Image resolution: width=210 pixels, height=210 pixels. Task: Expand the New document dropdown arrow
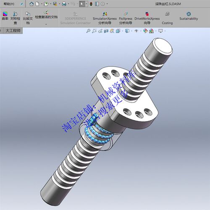coord(42,4)
